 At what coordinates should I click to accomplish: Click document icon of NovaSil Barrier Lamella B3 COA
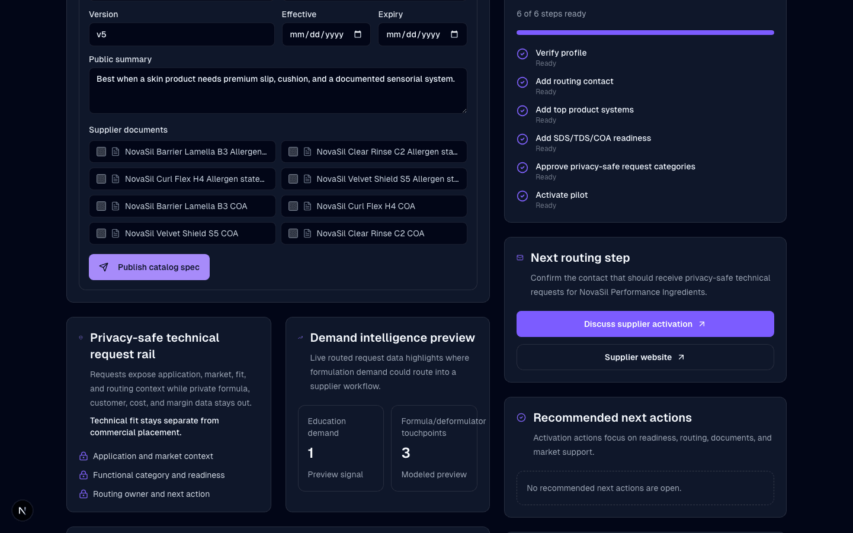coord(116,206)
